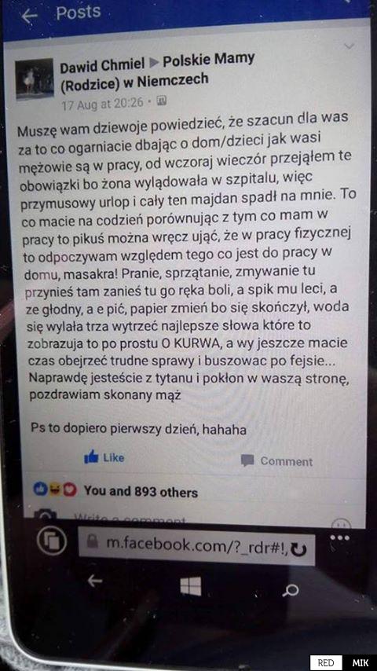Open Polskie Mamy (Rodzice) w Niemczech group

157,71
